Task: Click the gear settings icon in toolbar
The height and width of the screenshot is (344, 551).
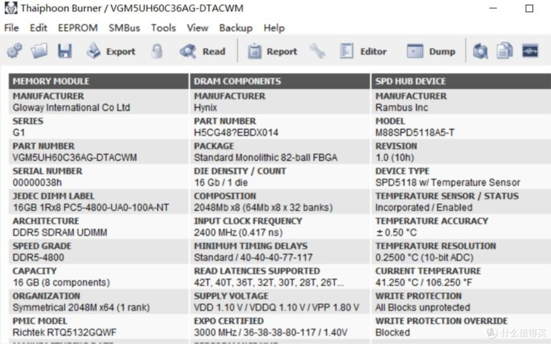Action: [x=14, y=51]
